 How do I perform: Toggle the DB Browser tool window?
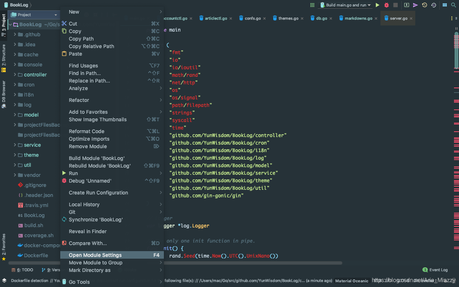pos(4,94)
